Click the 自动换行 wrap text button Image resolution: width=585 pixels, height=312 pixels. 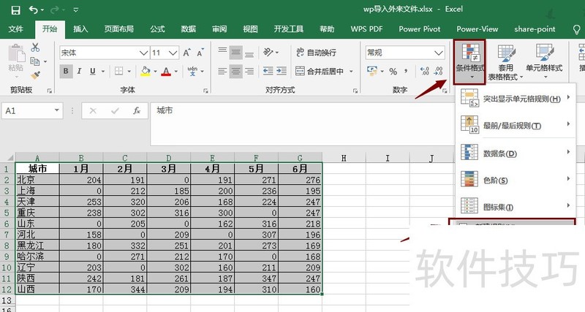click(317, 53)
